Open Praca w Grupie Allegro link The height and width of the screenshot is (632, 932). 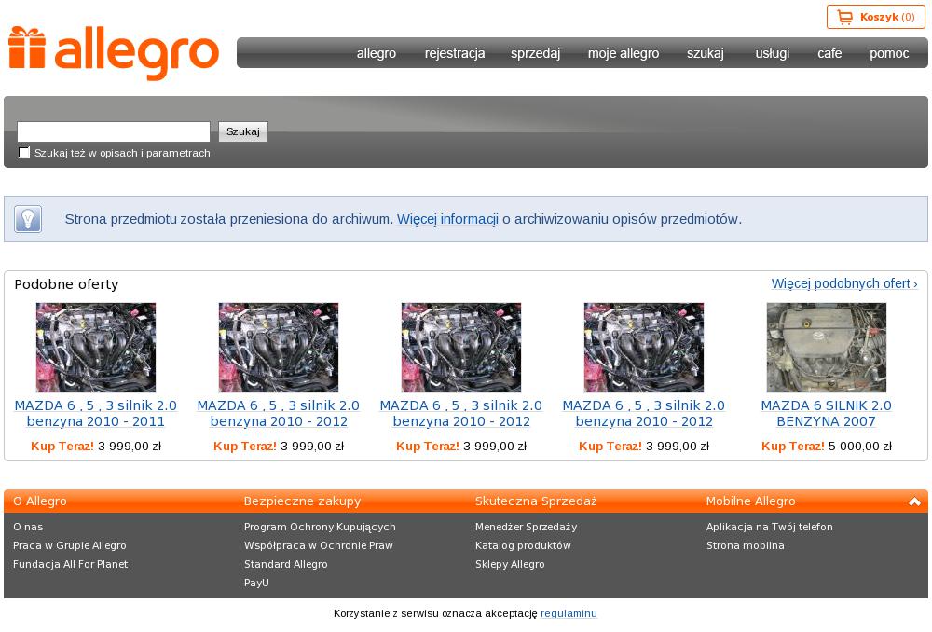point(70,545)
